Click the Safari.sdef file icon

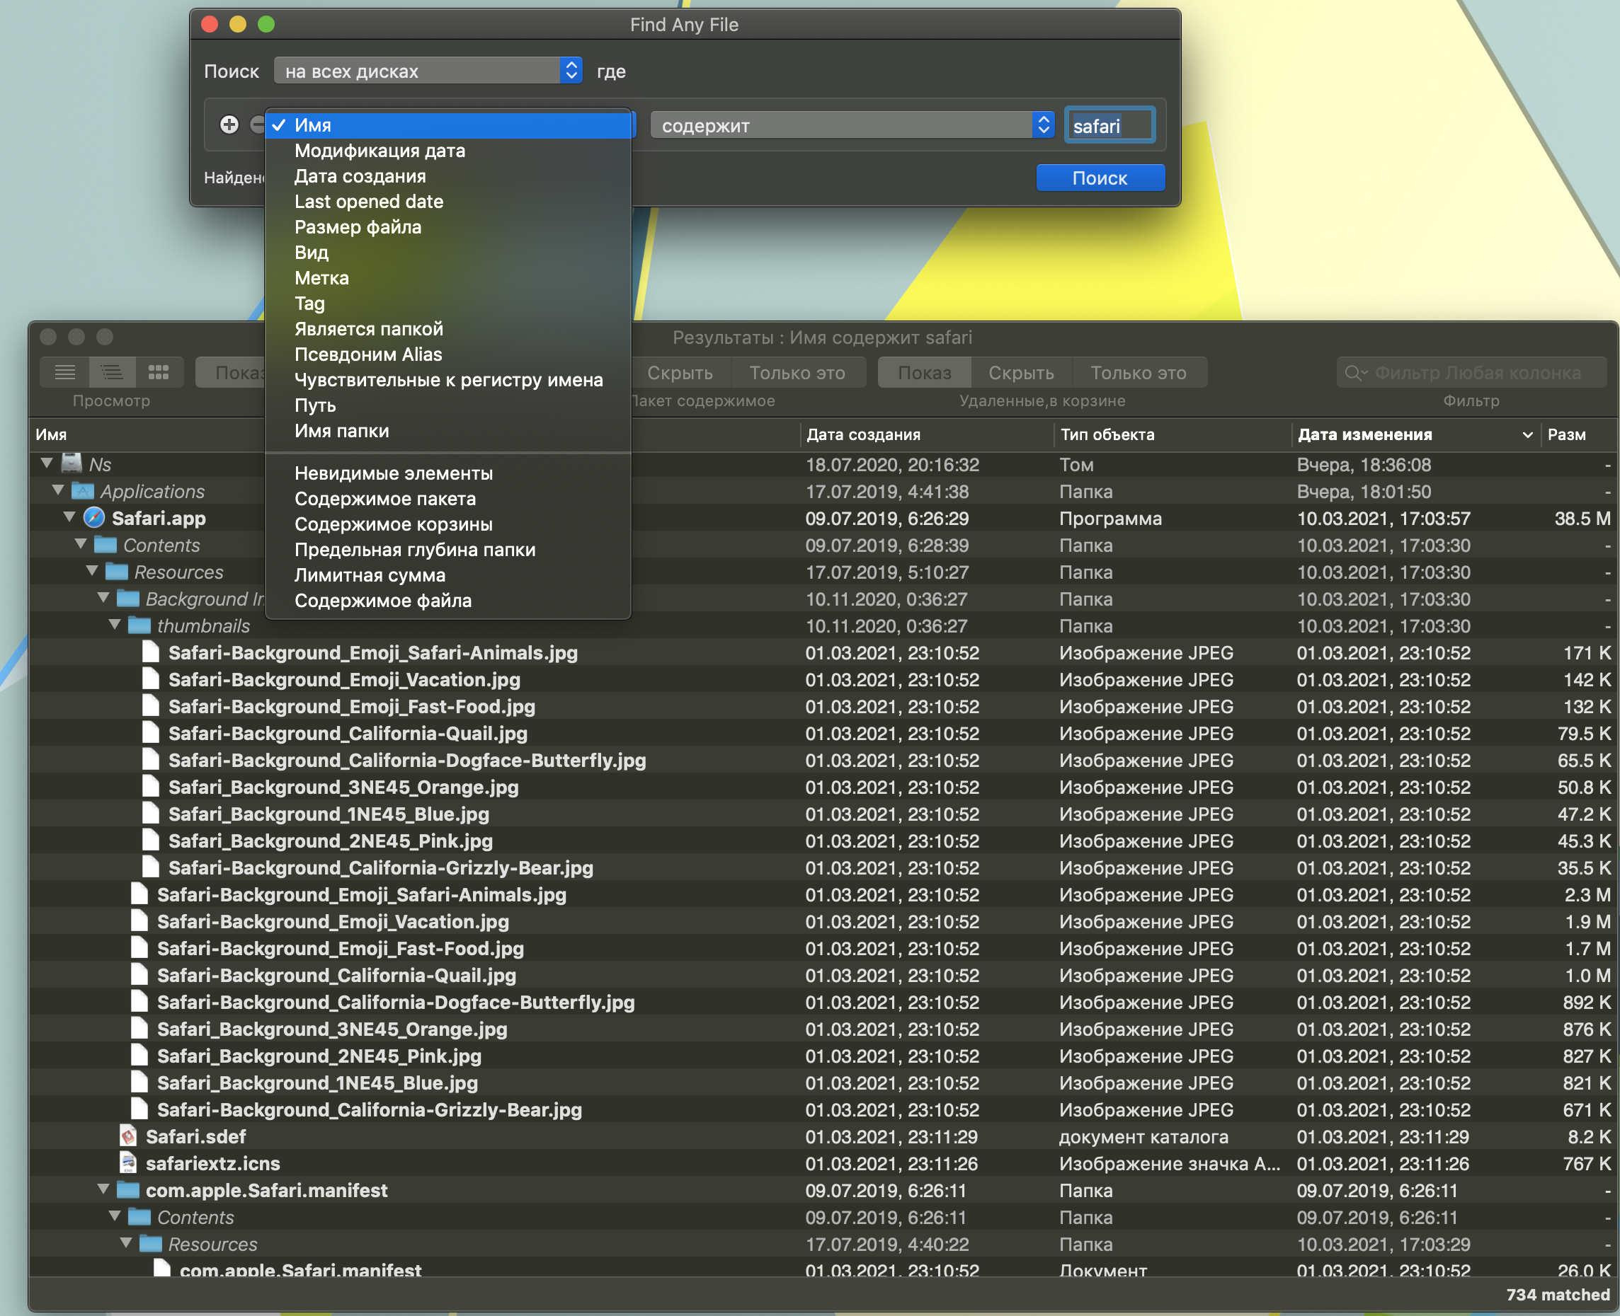[x=128, y=1136]
